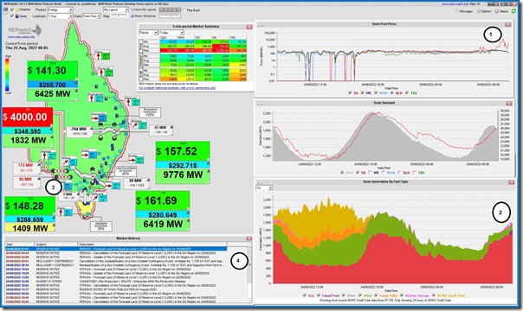Click Show Windows button
Screen dimensions: 523x311
(x=144, y=16)
